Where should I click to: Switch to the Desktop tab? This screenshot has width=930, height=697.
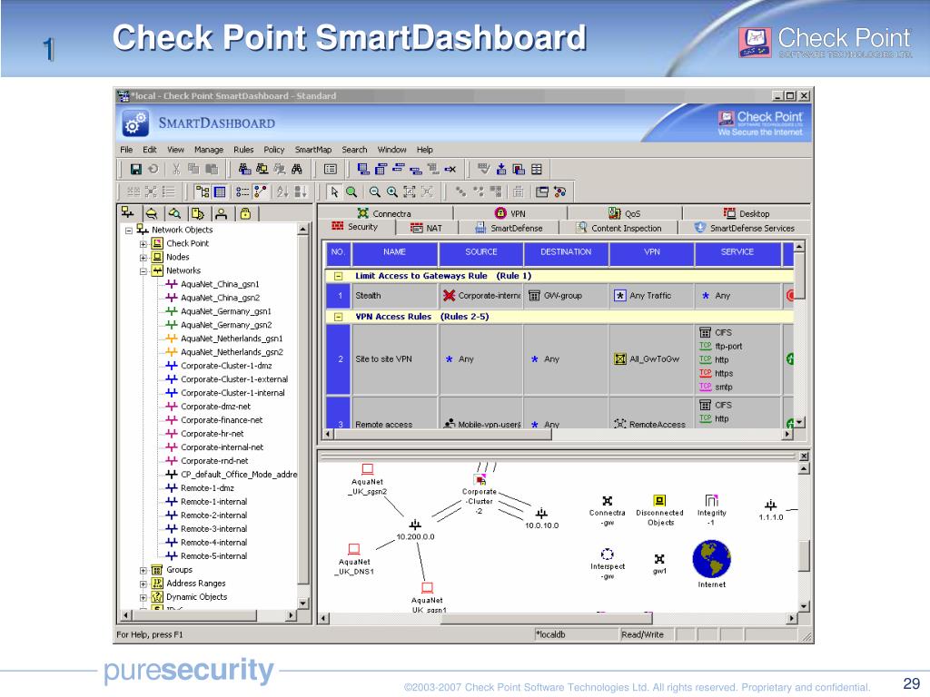[x=747, y=213]
